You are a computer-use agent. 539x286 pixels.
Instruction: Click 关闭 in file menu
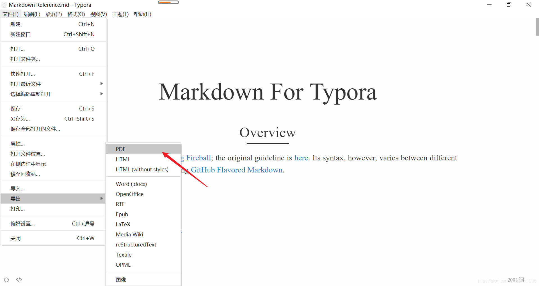pos(53,238)
